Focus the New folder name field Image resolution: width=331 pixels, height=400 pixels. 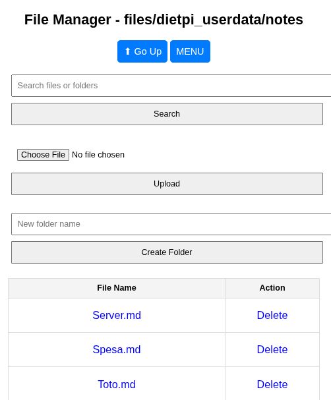[x=171, y=224]
